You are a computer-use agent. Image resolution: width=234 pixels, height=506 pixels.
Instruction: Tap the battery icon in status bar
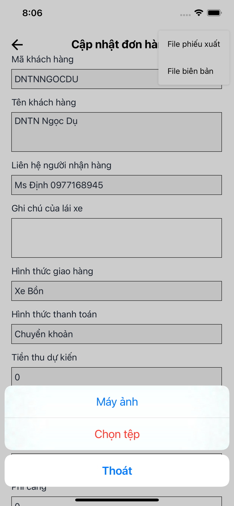pyautogui.click(x=214, y=12)
